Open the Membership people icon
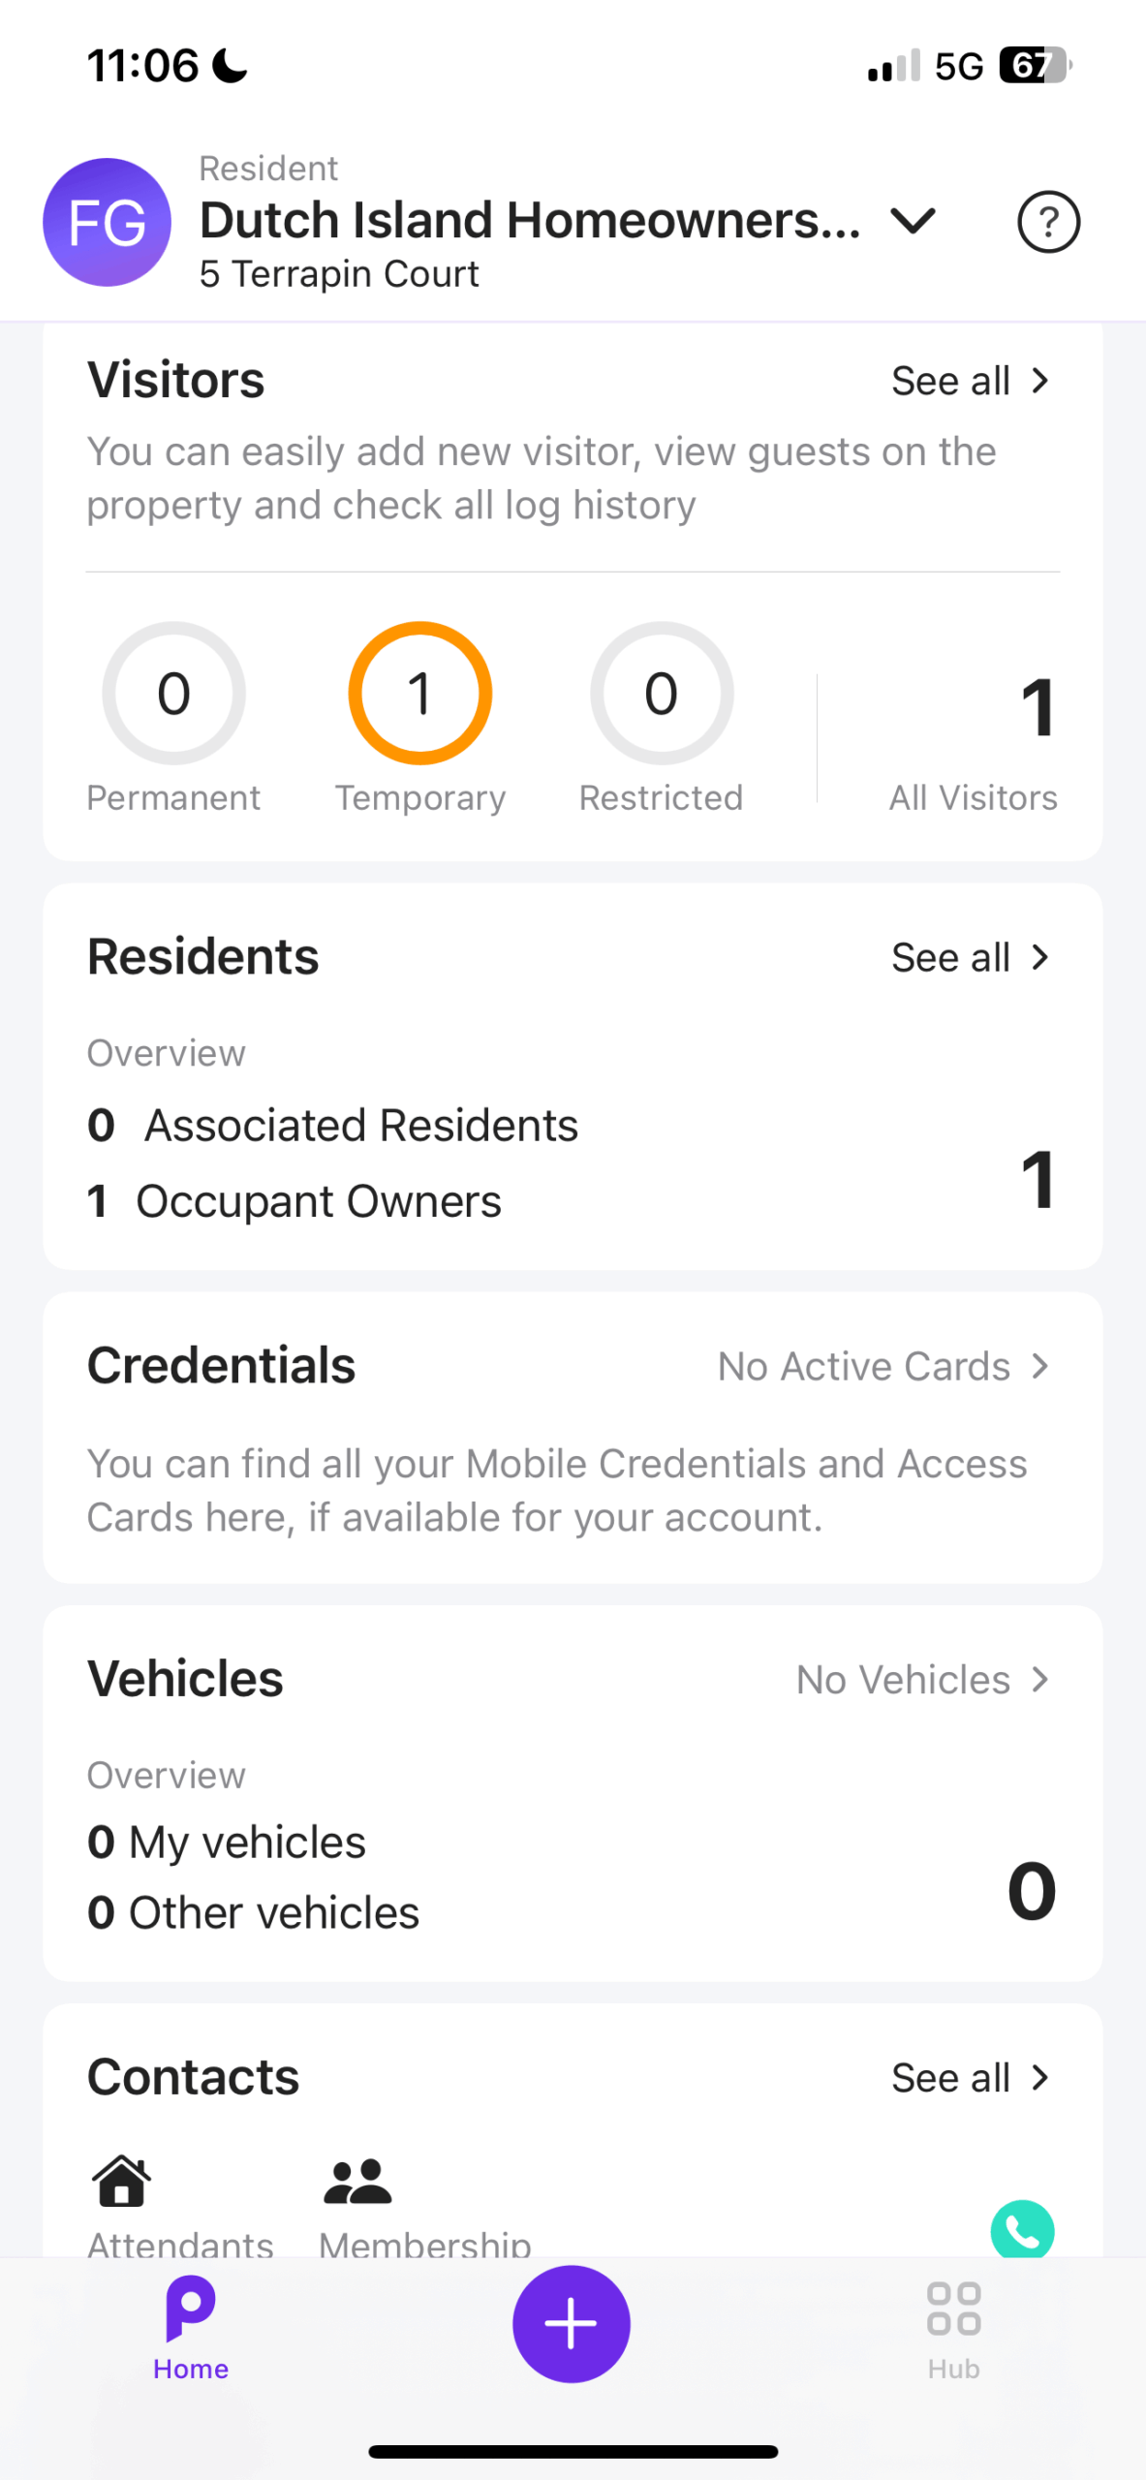The height and width of the screenshot is (2480, 1146). pos(357,2181)
